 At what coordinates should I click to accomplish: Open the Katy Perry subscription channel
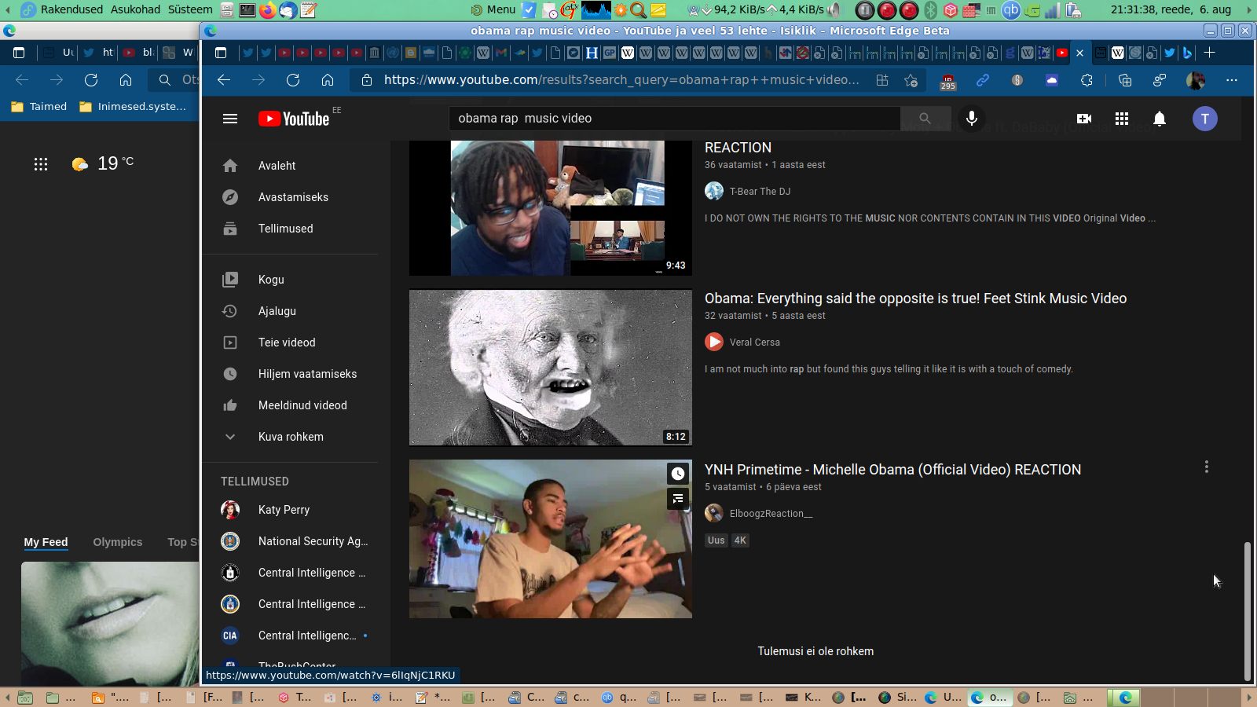(284, 510)
